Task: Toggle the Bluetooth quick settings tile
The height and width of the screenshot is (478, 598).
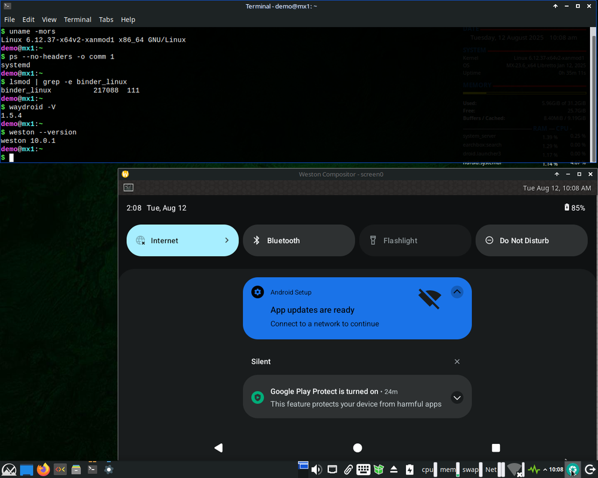Action: pos(299,241)
